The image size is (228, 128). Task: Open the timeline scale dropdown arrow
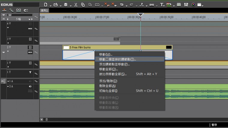pos(30,19)
